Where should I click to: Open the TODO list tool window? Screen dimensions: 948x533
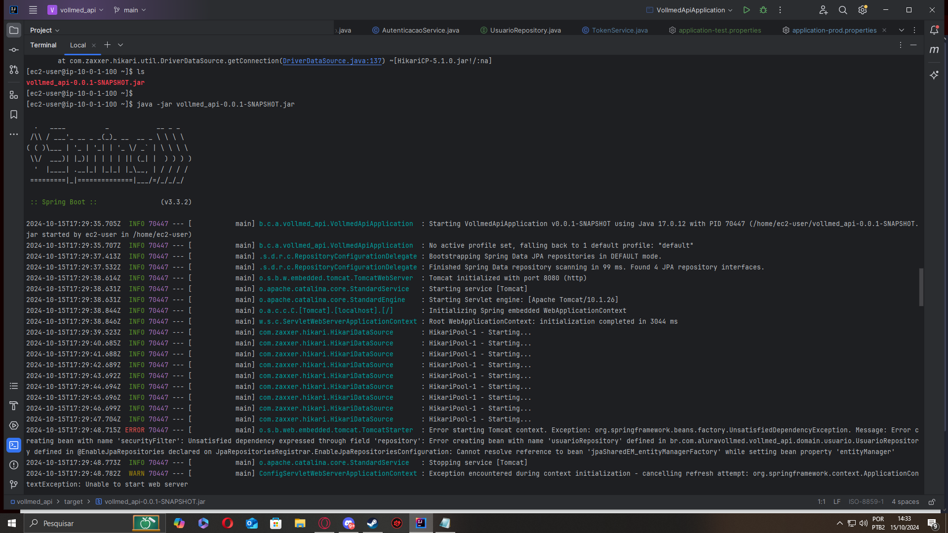coord(14,386)
